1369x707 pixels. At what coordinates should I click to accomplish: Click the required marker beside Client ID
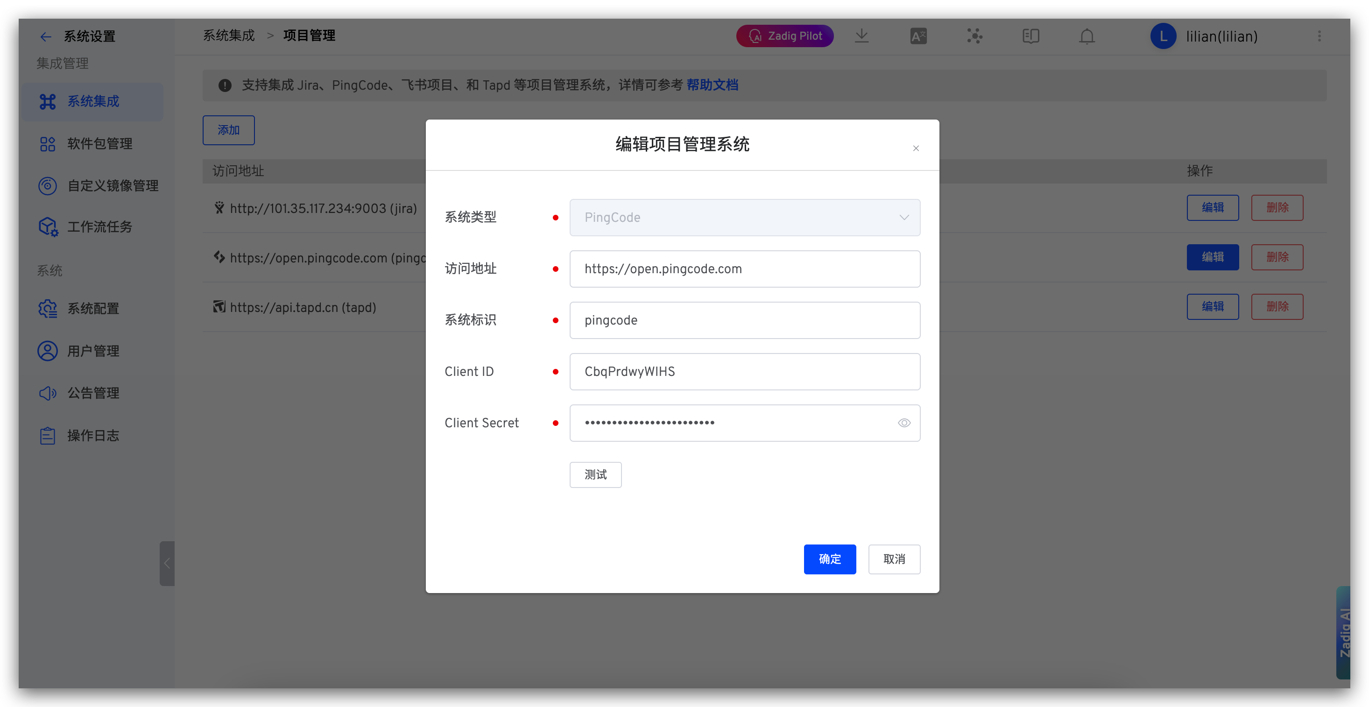click(x=556, y=372)
